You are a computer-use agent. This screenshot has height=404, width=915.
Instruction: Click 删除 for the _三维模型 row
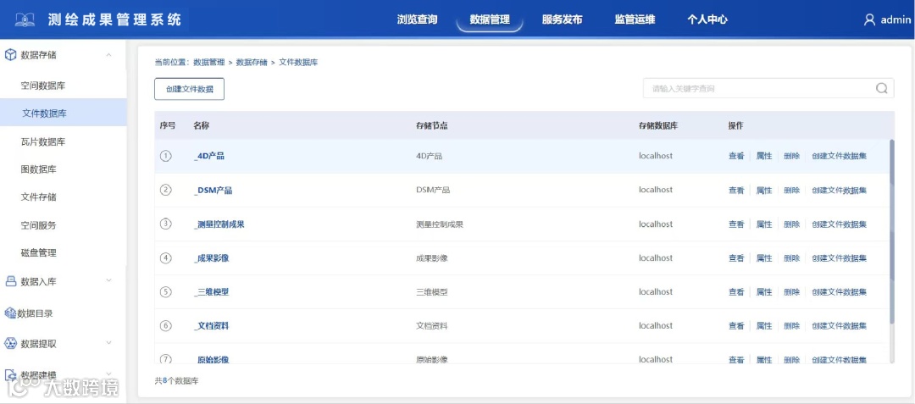pyautogui.click(x=792, y=292)
